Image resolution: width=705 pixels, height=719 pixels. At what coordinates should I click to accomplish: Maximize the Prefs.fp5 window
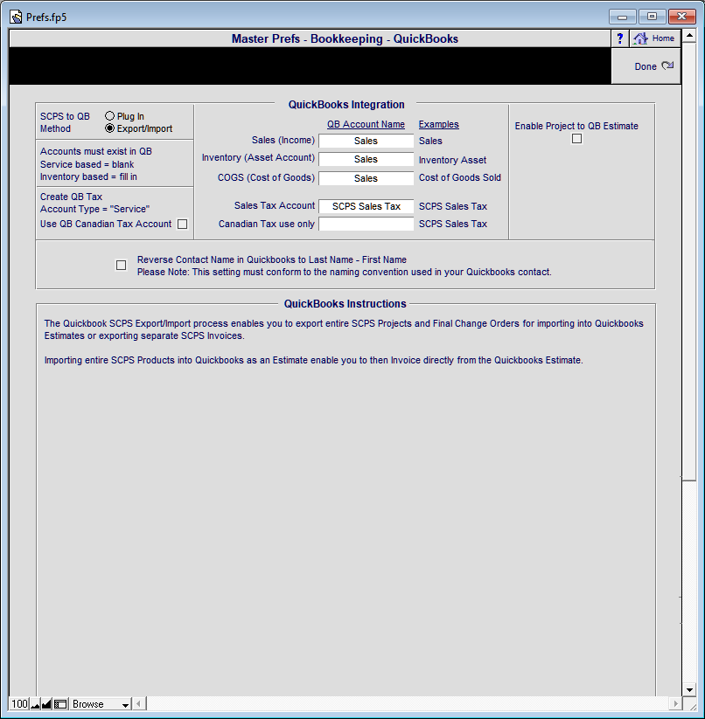652,17
